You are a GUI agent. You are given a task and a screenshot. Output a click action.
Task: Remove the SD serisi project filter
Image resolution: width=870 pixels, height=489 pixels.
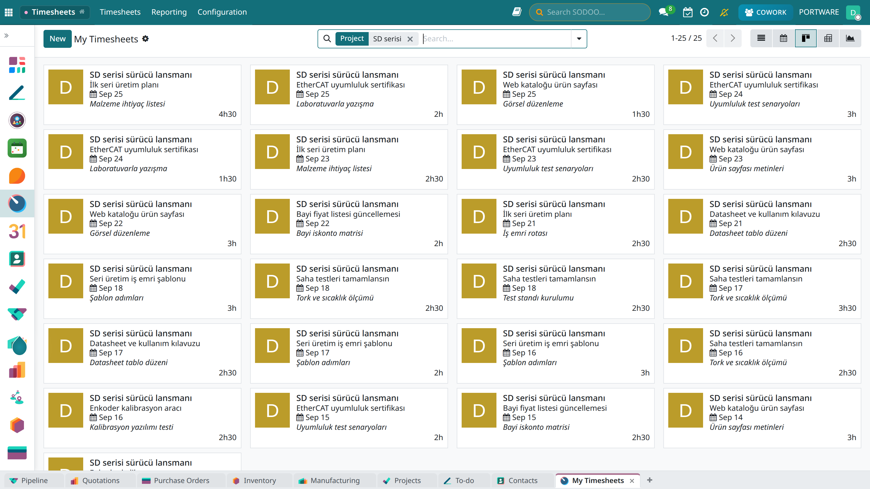[410, 39]
